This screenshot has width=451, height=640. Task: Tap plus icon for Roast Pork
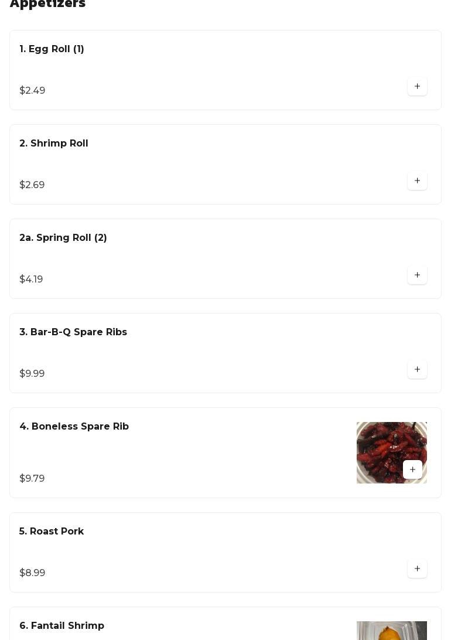pos(417,569)
